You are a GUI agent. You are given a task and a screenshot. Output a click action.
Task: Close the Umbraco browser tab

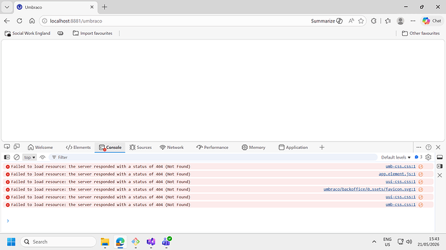tap(92, 7)
